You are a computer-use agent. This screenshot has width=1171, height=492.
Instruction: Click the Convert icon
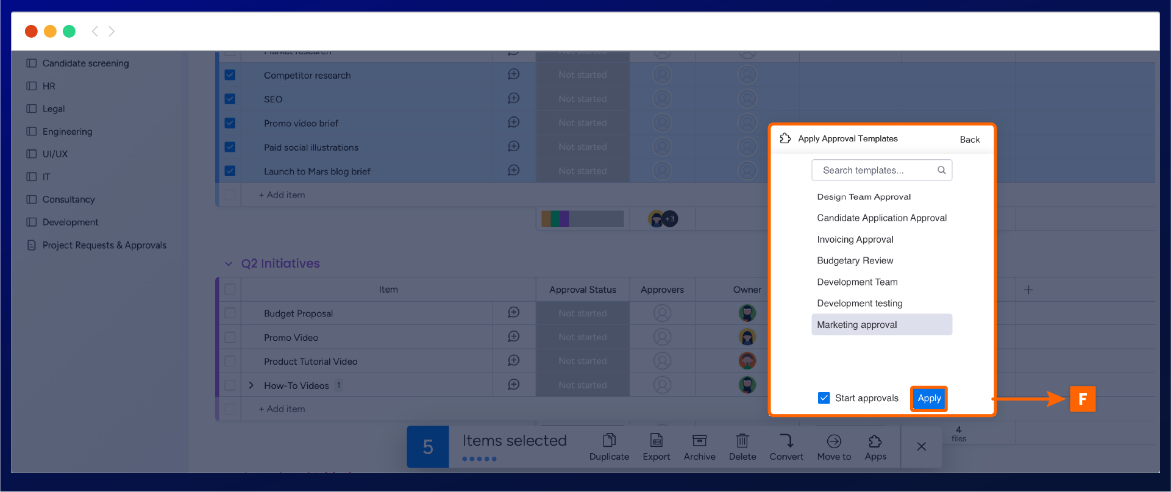coord(786,441)
